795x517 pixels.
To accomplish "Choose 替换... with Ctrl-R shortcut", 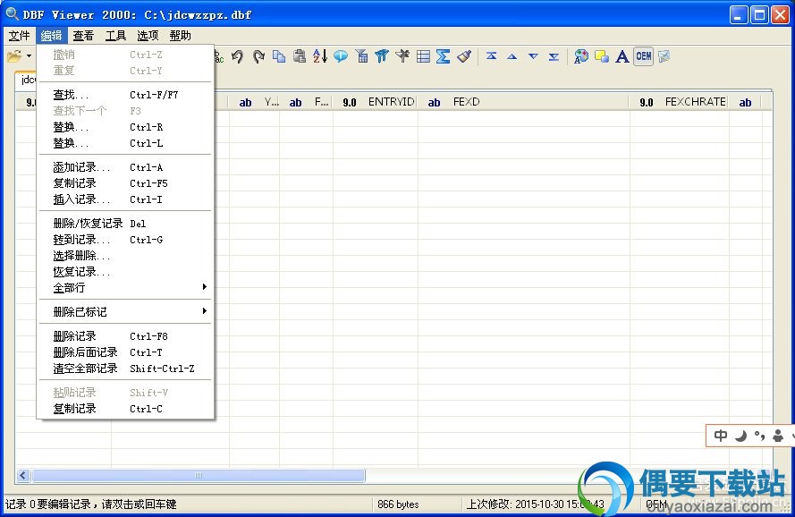I will (x=125, y=127).
